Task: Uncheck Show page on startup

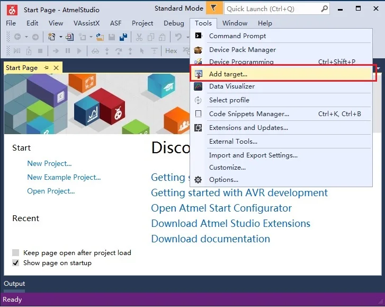Action: tap(16, 263)
